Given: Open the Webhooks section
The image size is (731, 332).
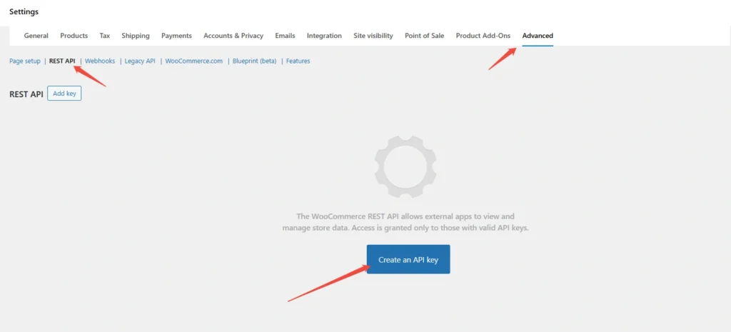Looking at the screenshot, I should click(100, 61).
